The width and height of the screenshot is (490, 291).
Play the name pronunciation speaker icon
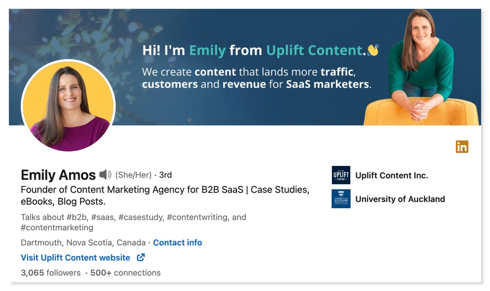pos(105,175)
